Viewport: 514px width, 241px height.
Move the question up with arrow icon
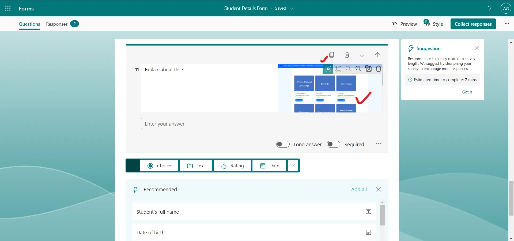pos(377,55)
